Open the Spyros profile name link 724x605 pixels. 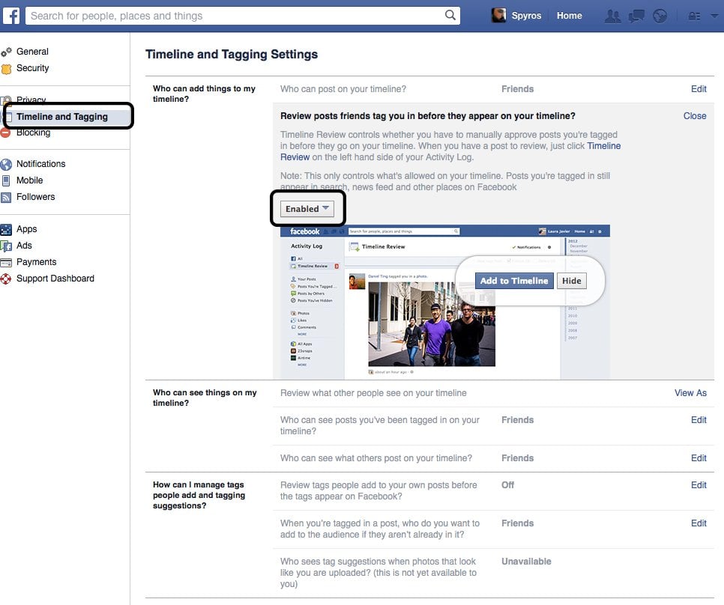click(526, 16)
